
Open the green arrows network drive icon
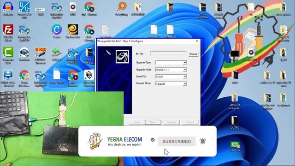(57, 53)
